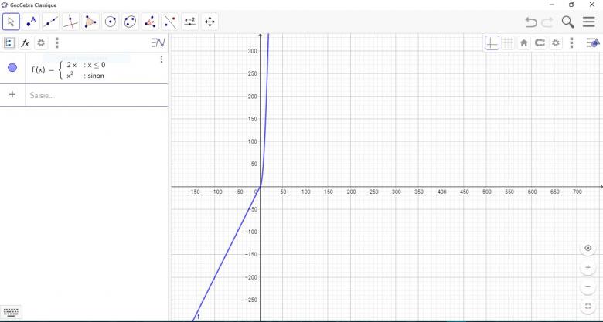Toggle grid display in graphics view
The width and height of the screenshot is (603, 322).
coord(508,43)
